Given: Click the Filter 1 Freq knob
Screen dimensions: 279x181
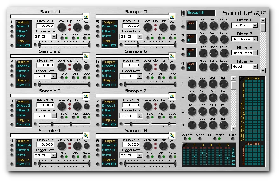Looking at the screenshot, I should [203, 26].
